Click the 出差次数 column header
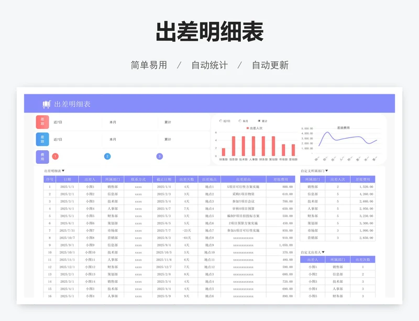The height and width of the screenshot is (321, 419). (363, 260)
